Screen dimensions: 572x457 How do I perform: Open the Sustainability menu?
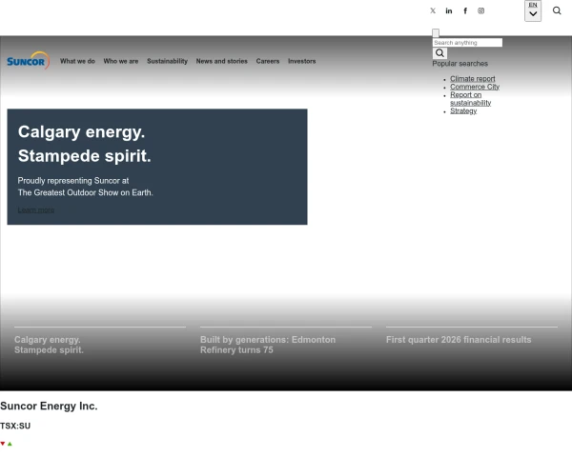click(167, 61)
